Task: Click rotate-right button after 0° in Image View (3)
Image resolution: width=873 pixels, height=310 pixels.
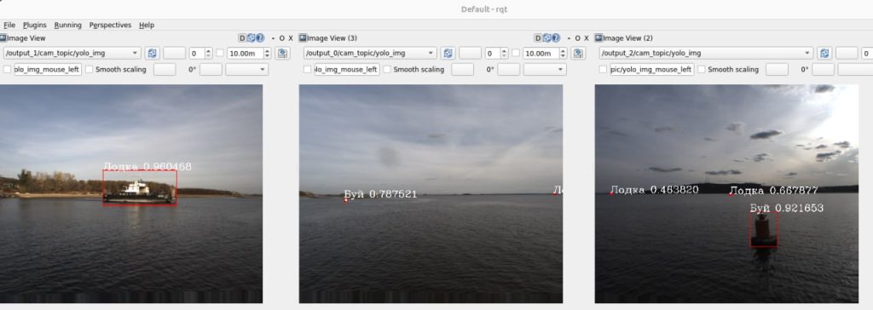Action: pyautogui.click(x=509, y=70)
